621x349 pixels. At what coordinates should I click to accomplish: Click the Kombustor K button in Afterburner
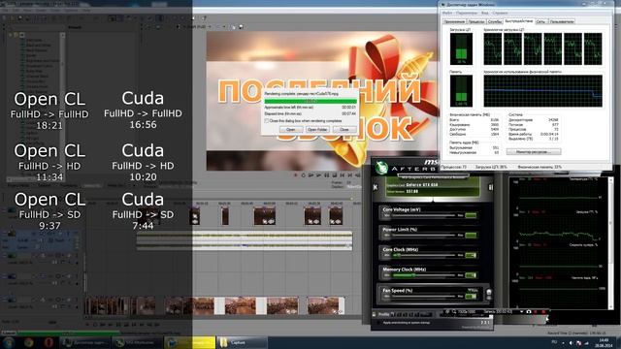(376, 187)
